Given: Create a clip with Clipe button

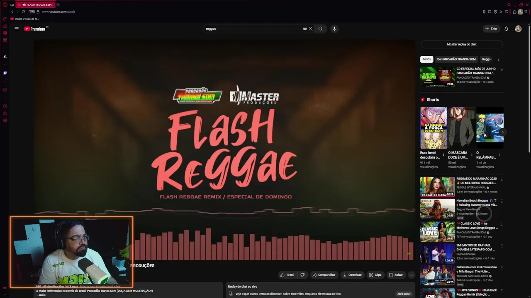Looking at the screenshot, I should 375,275.
